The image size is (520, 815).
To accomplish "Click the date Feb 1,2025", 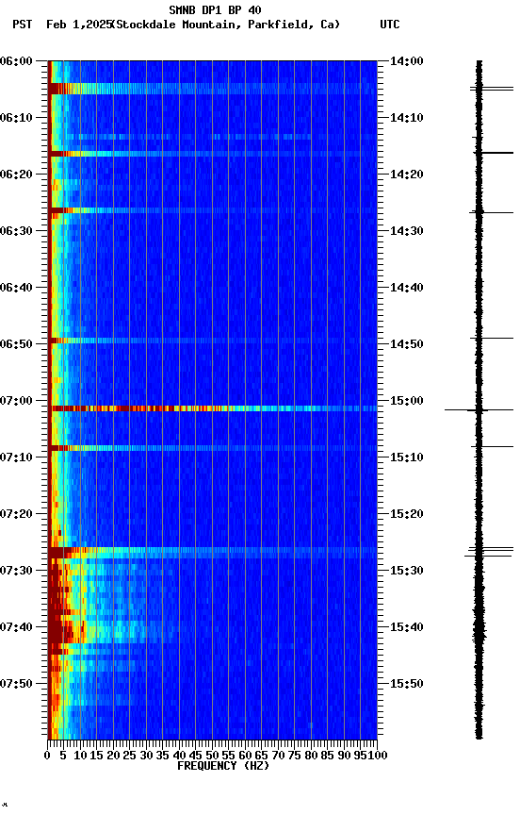I will [x=79, y=25].
